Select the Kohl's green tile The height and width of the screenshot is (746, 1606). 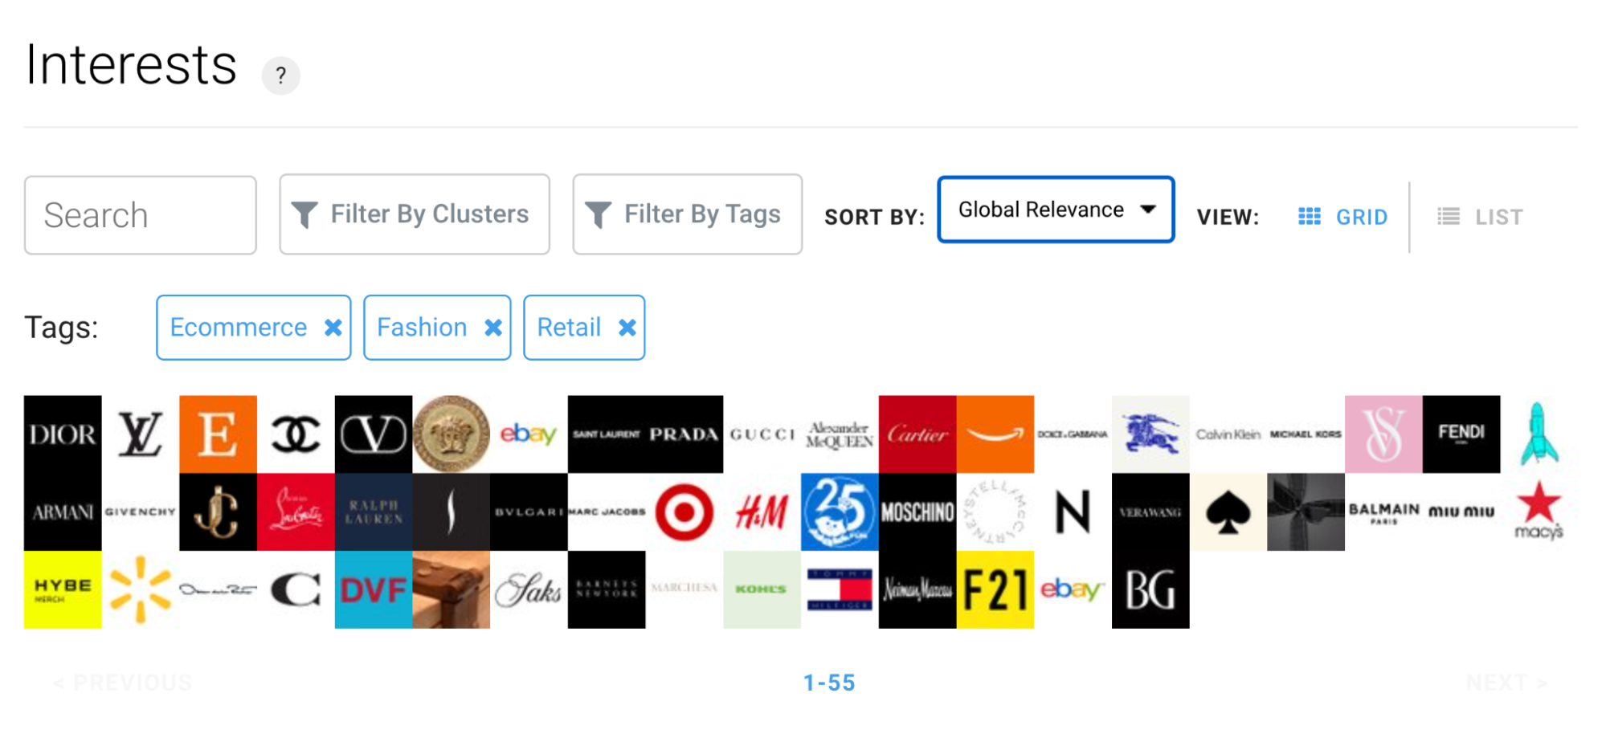point(762,589)
